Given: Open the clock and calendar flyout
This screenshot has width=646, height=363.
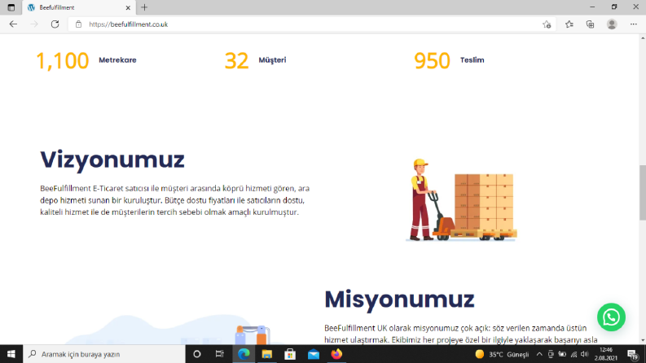Looking at the screenshot, I should coord(605,354).
